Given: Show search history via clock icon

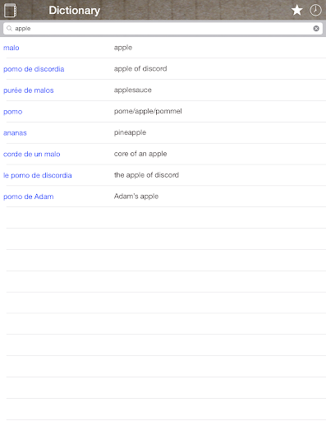Looking at the screenshot, I should point(315,11).
